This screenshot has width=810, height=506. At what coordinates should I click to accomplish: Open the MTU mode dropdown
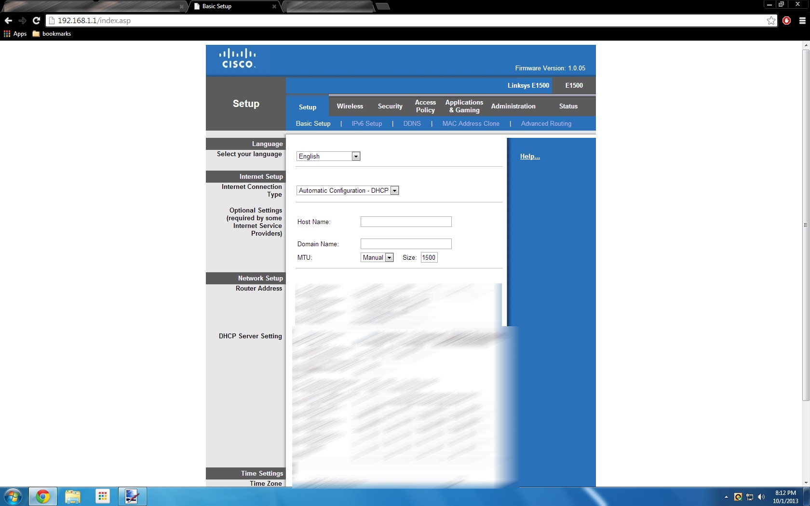[x=389, y=257]
